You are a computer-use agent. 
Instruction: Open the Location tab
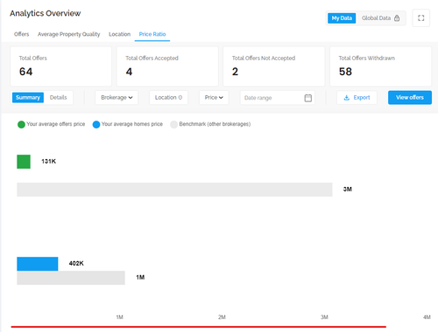[119, 34]
